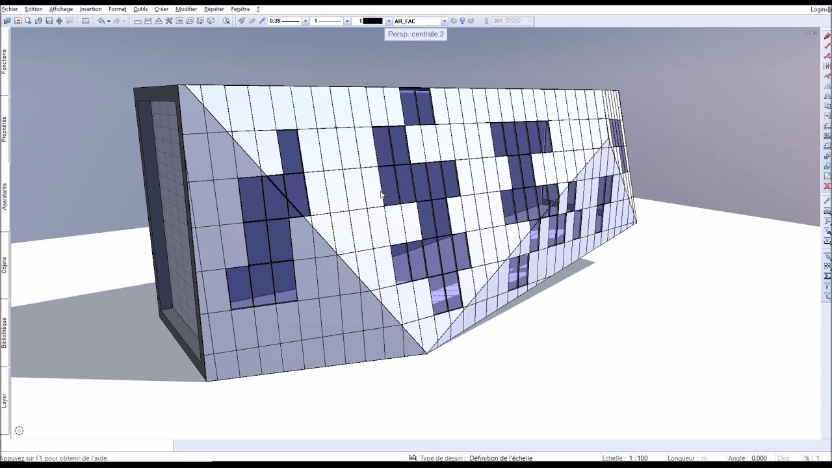Click the magnifier zoom icon in toolbar

click(x=226, y=21)
